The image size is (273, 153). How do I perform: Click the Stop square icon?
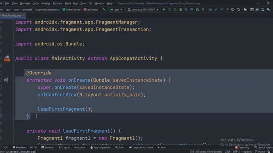point(203,9)
